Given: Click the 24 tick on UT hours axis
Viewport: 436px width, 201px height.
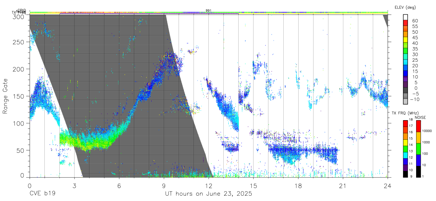Looking at the screenshot, I should (387, 185).
